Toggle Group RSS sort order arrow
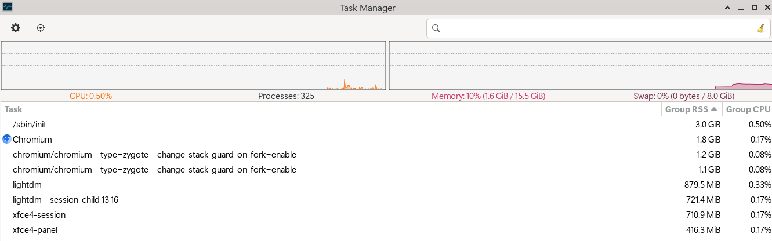This screenshot has height=241, width=772. pos(713,109)
